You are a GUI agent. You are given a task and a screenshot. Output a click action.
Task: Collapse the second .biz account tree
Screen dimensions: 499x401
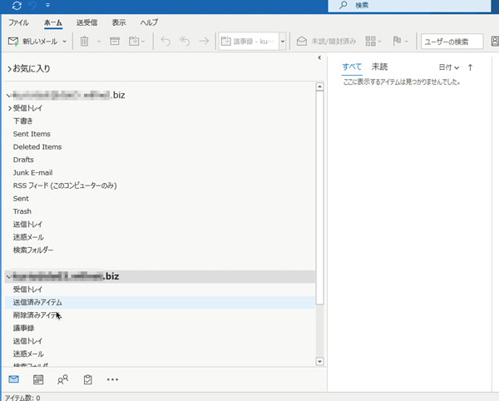click(8, 276)
